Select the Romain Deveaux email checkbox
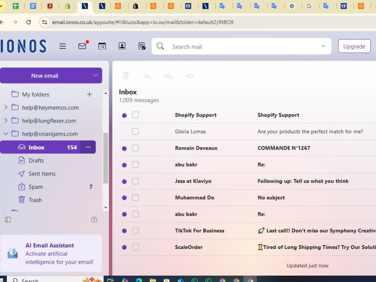The width and height of the screenshot is (376, 282). pyautogui.click(x=135, y=148)
